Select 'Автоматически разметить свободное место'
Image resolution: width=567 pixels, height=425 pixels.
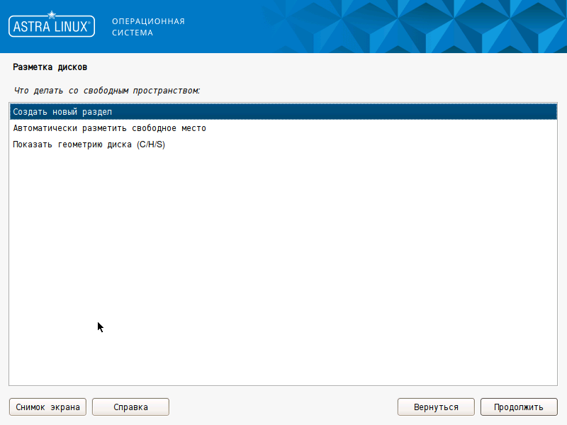(109, 128)
